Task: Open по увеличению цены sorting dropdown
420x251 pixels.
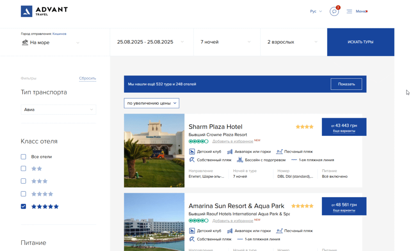Action: click(x=151, y=103)
